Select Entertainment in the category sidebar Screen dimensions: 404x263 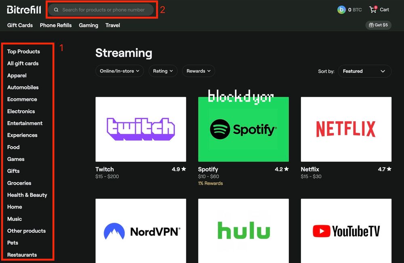[x=25, y=123]
